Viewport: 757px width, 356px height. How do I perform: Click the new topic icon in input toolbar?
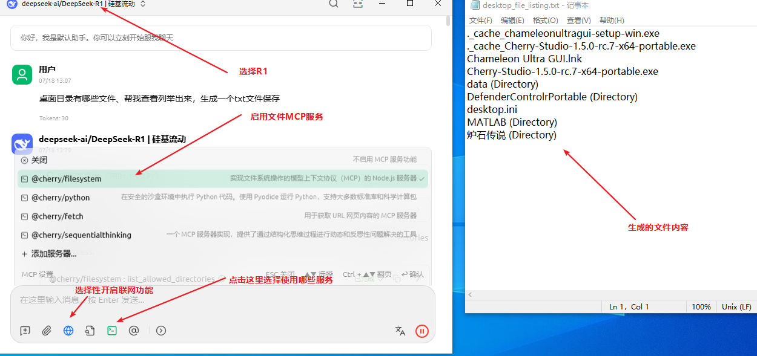pos(25,331)
